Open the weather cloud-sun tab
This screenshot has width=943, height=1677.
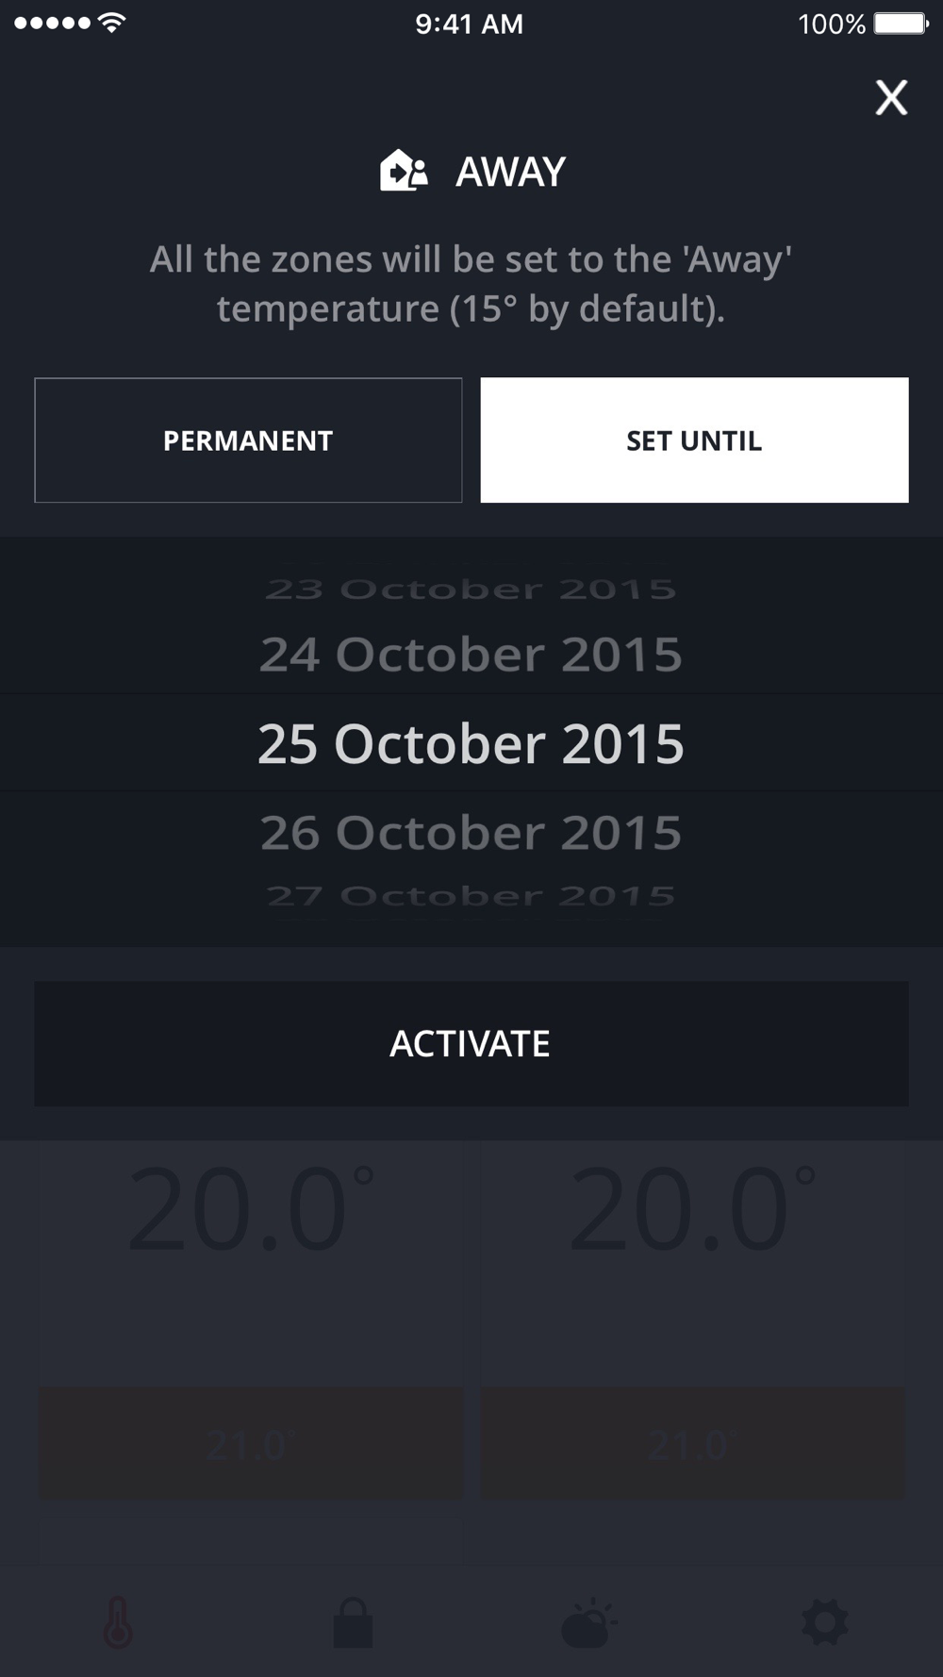pos(588,1622)
